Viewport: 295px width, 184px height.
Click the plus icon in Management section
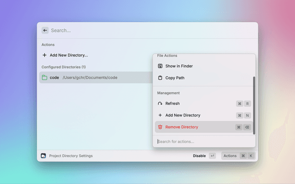(160, 115)
